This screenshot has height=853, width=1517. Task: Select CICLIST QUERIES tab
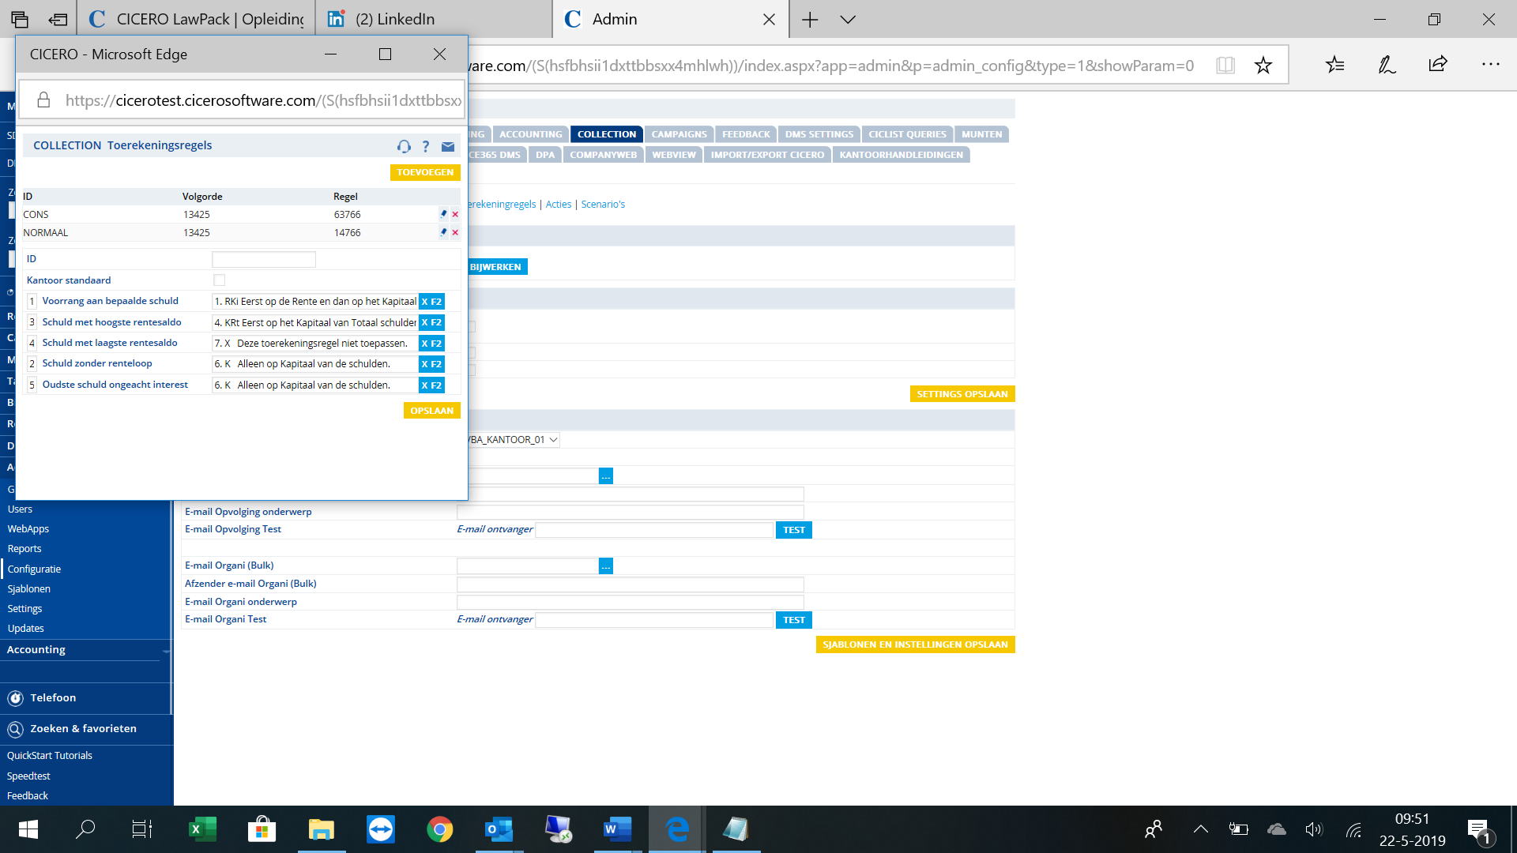pyautogui.click(x=907, y=134)
